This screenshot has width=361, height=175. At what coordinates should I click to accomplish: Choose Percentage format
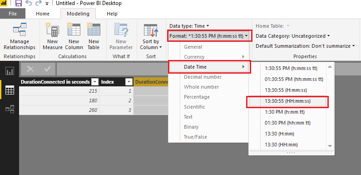click(x=208, y=97)
